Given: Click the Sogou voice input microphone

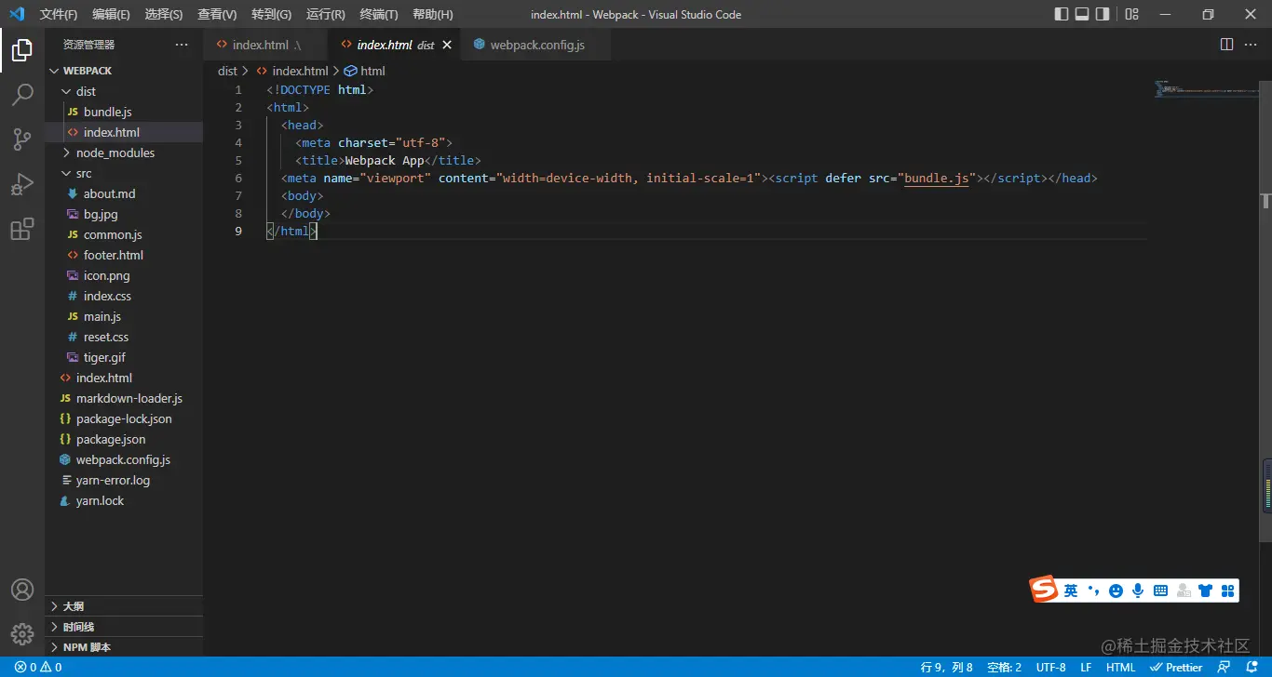Looking at the screenshot, I should pos(1138,591).
